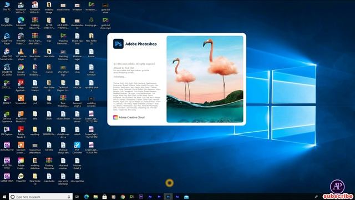Select the PDF Converter shortcut
355x200 pixels.
pyautogui.click(x=77, y=148)
